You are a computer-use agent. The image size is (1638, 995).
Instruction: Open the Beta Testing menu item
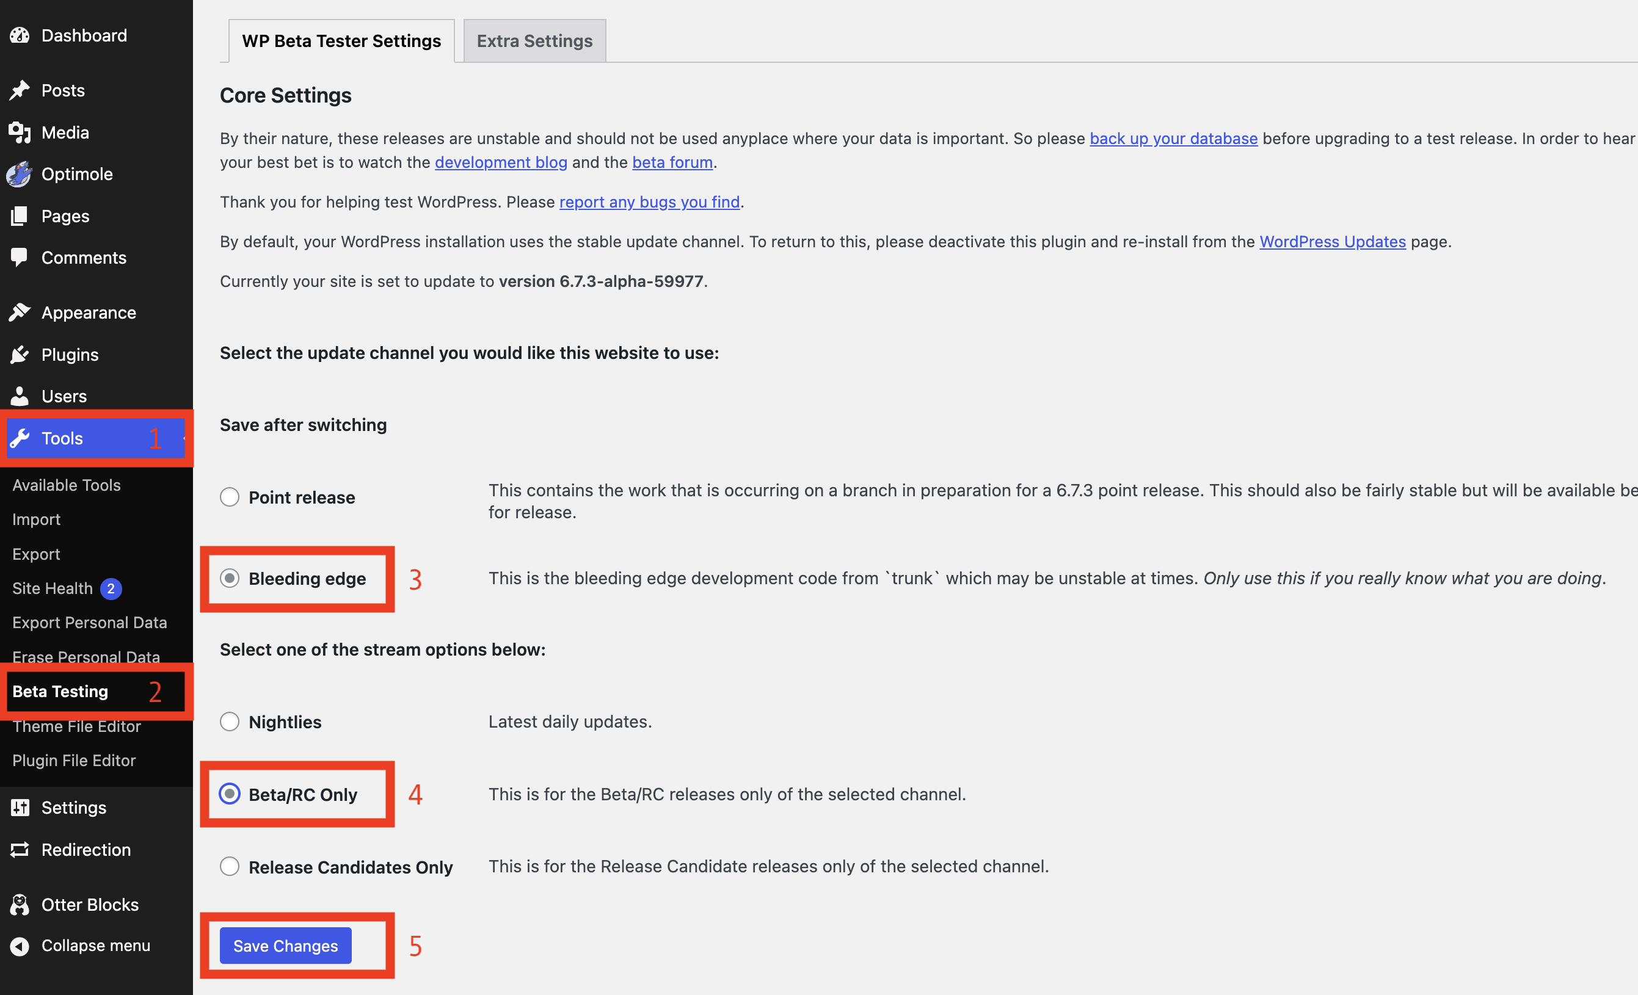[x=61, y=691]
